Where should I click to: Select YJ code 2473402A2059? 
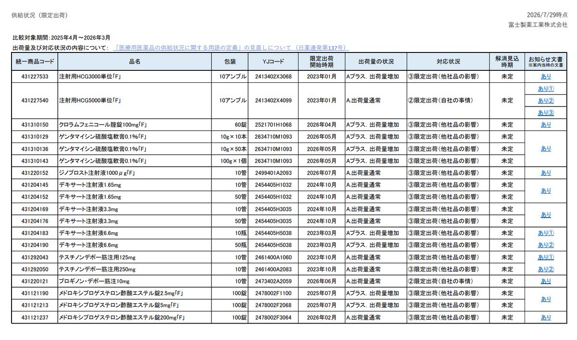coord(273,281)
